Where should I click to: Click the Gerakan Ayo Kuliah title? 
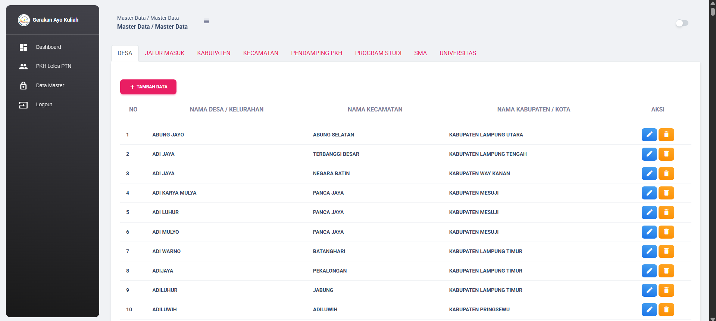click(x=56, y=20)
